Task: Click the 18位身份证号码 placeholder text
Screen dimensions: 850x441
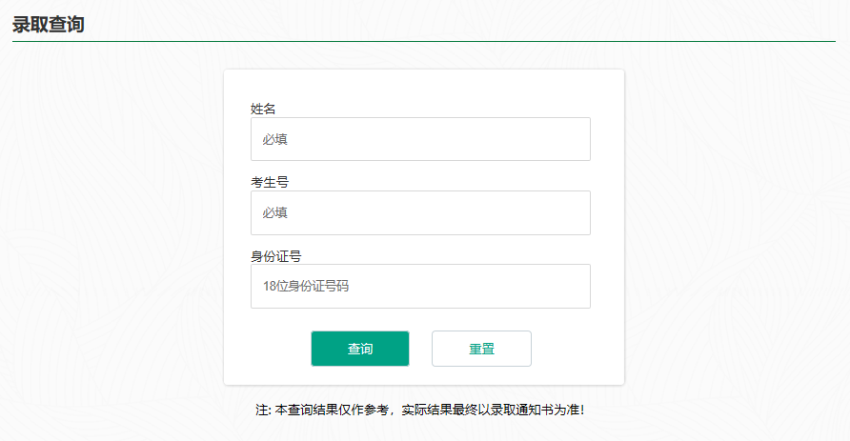Action: pyautogui.click(x=306, y=286)
